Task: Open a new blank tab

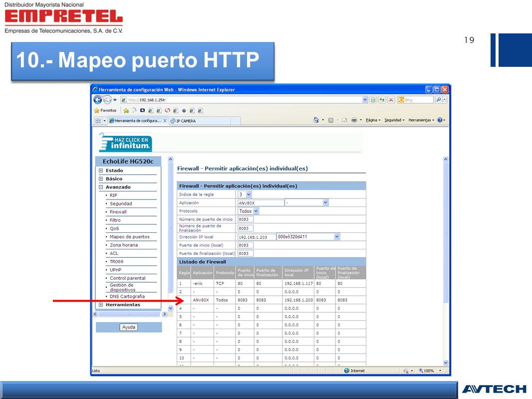Action: pos(236,121)
